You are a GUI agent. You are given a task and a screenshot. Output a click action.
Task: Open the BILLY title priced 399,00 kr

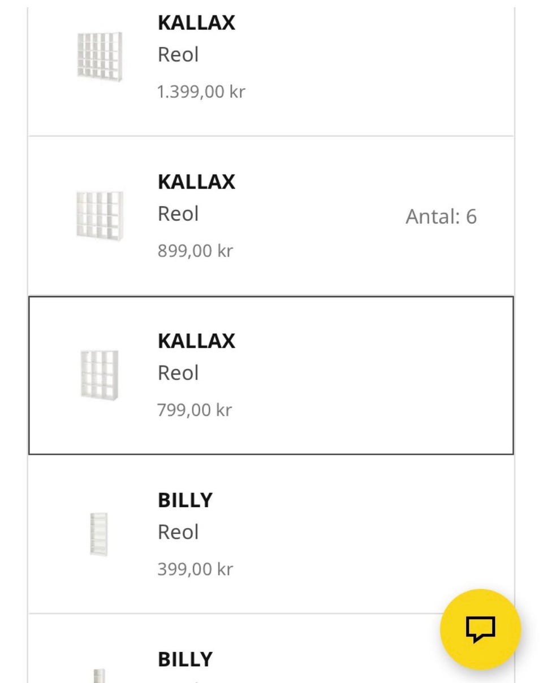tap(185, 501)
